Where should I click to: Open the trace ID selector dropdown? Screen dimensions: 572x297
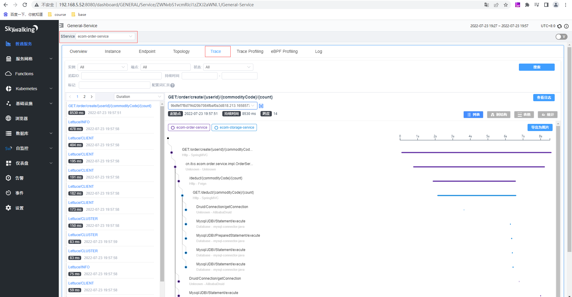[212, 106]
